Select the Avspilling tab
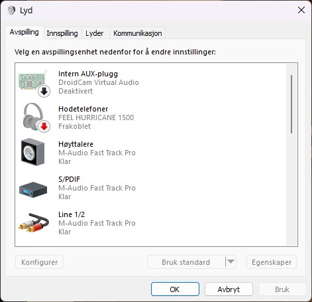This screenshot has width=312, height=302. pyautogui.click(x=25, y=33)
